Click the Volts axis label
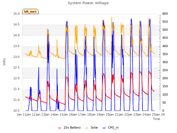The image size is (177, 133). tap(4, 62)
